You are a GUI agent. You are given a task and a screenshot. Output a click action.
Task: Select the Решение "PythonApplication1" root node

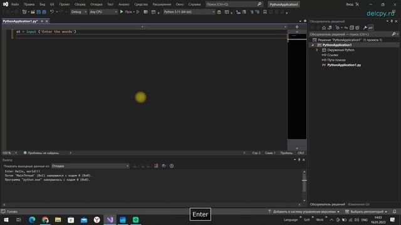pos(350,40)
